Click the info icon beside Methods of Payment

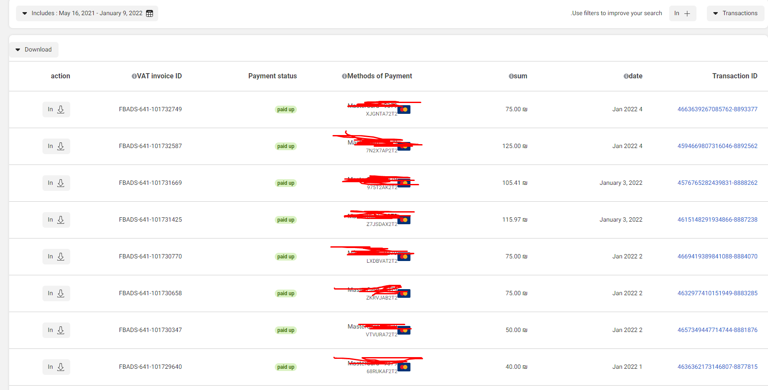coord(345,76)
